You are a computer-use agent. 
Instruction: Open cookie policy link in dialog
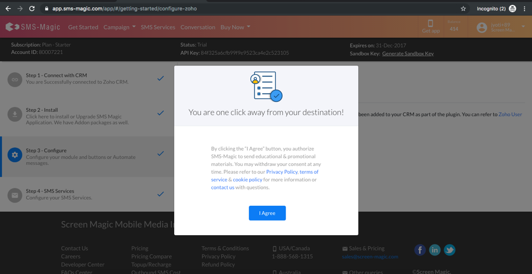(247, 180)
